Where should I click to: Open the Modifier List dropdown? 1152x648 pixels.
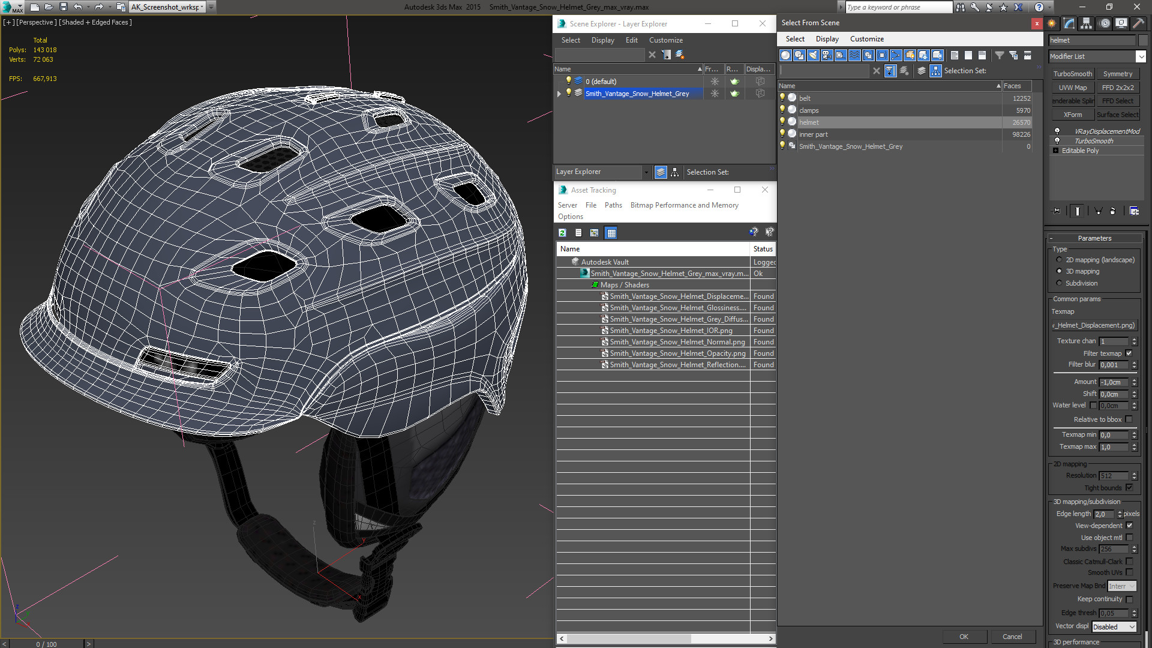[x=1141, y=56]
